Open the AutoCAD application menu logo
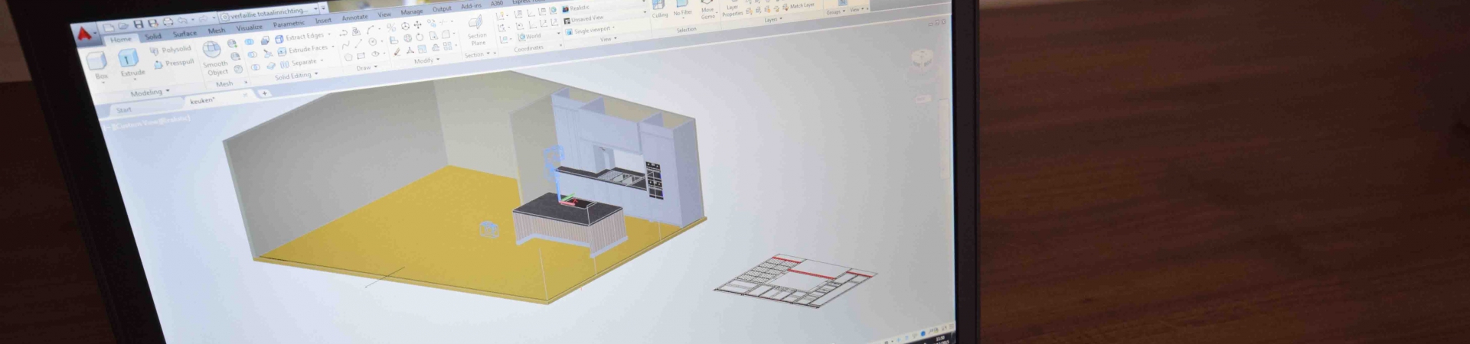Viewport: 1470px width, 344px height. [87, 33]
